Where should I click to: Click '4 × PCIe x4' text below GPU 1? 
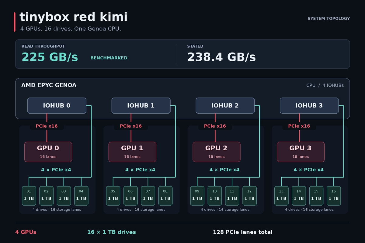[x=140, y=170]
